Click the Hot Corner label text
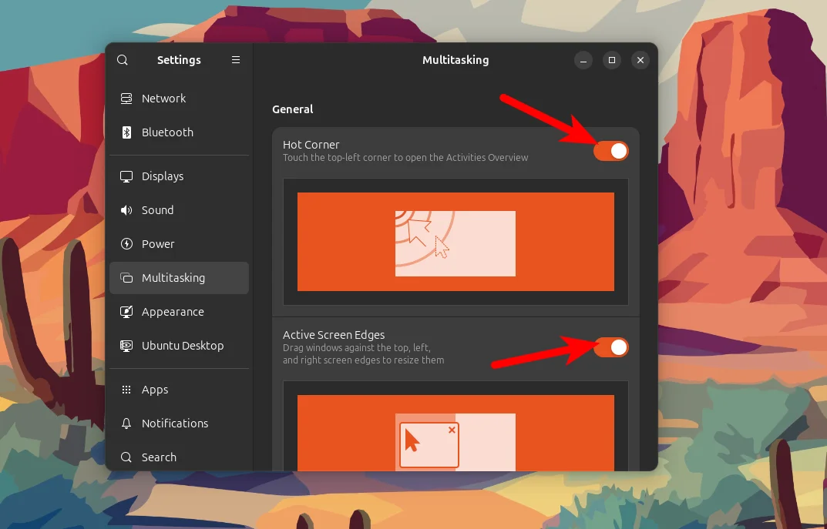This screenshot has width=827, height=529. pyautogui.click(x=311, y=144)
